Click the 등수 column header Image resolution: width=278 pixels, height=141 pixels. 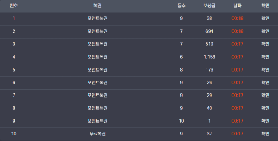[x=181, y=6]
